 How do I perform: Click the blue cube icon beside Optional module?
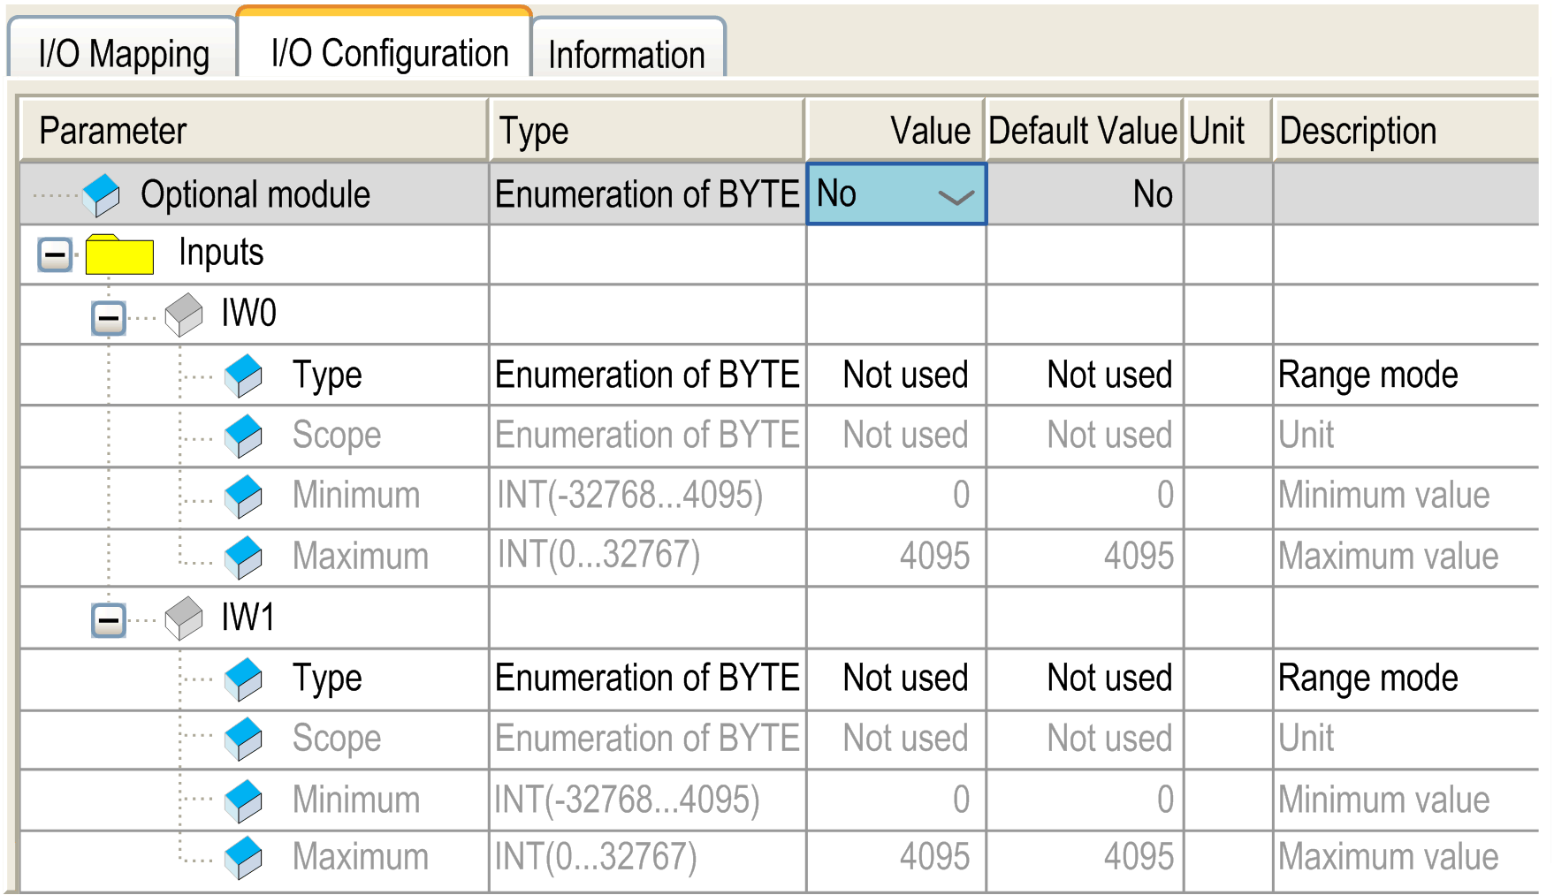[x=102, y=194]
